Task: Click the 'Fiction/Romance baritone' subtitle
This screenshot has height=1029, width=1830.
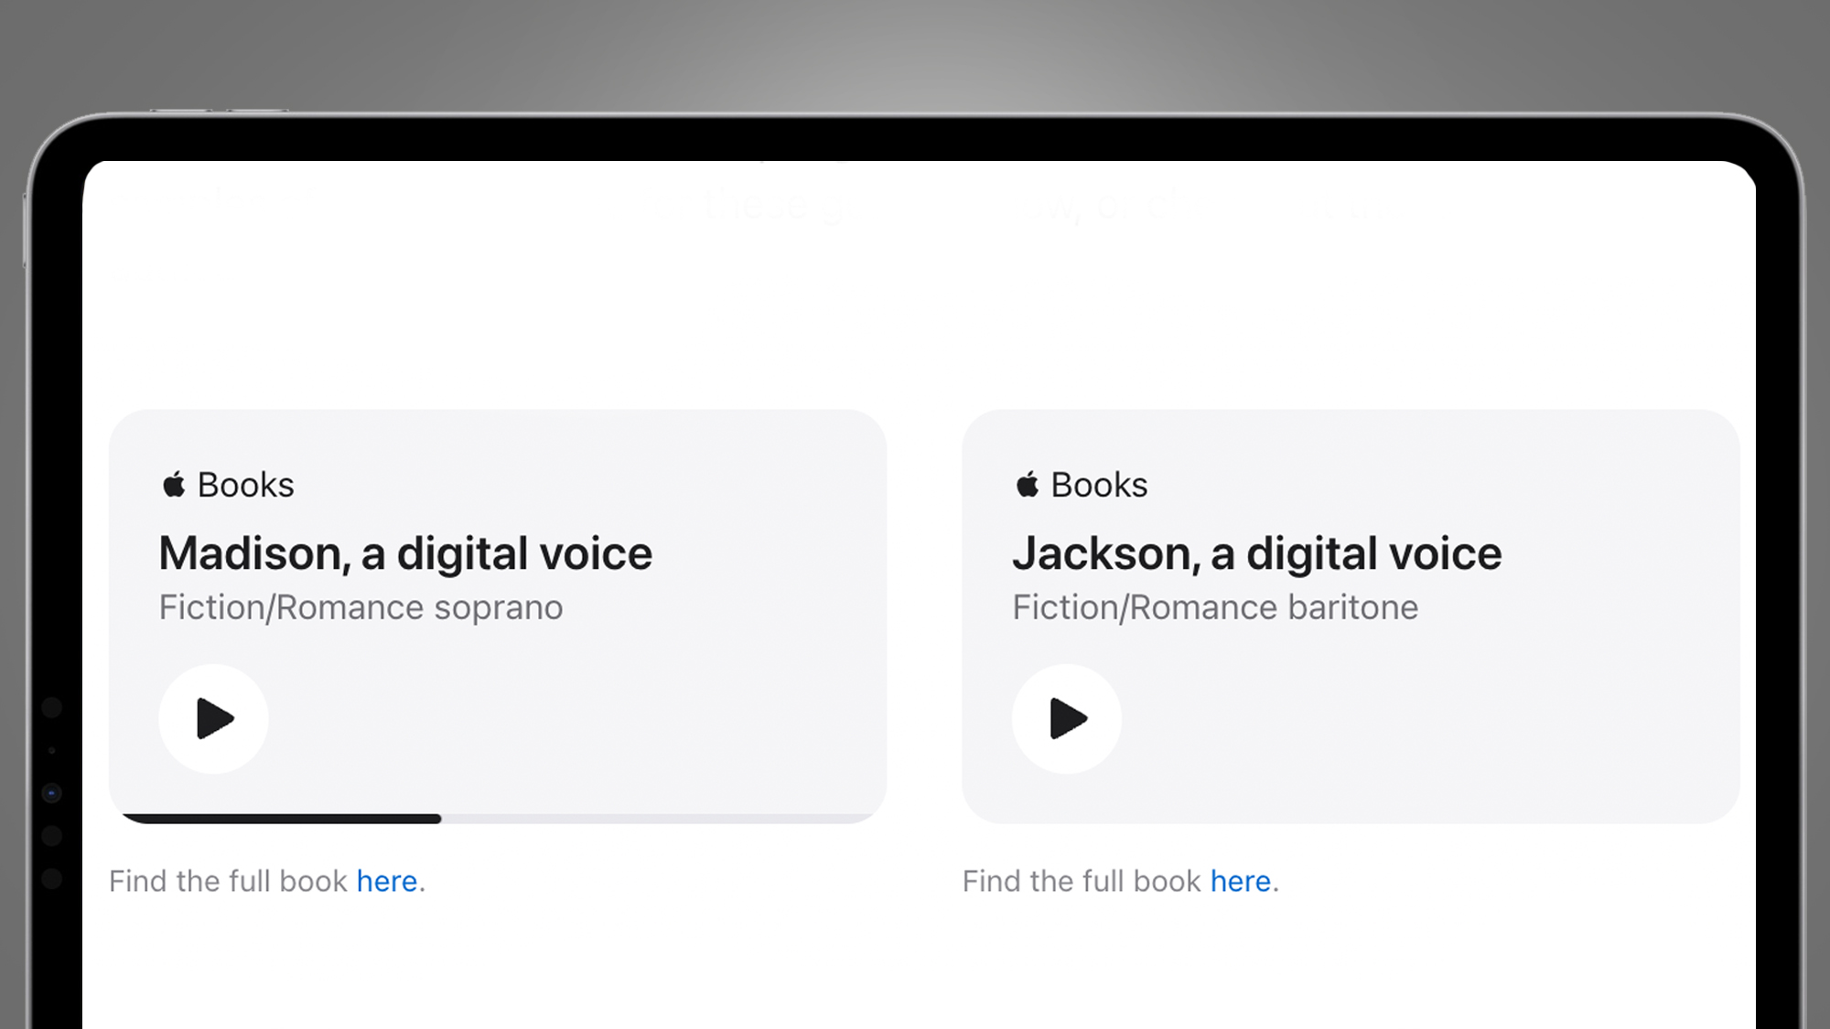Action: 1214,607
